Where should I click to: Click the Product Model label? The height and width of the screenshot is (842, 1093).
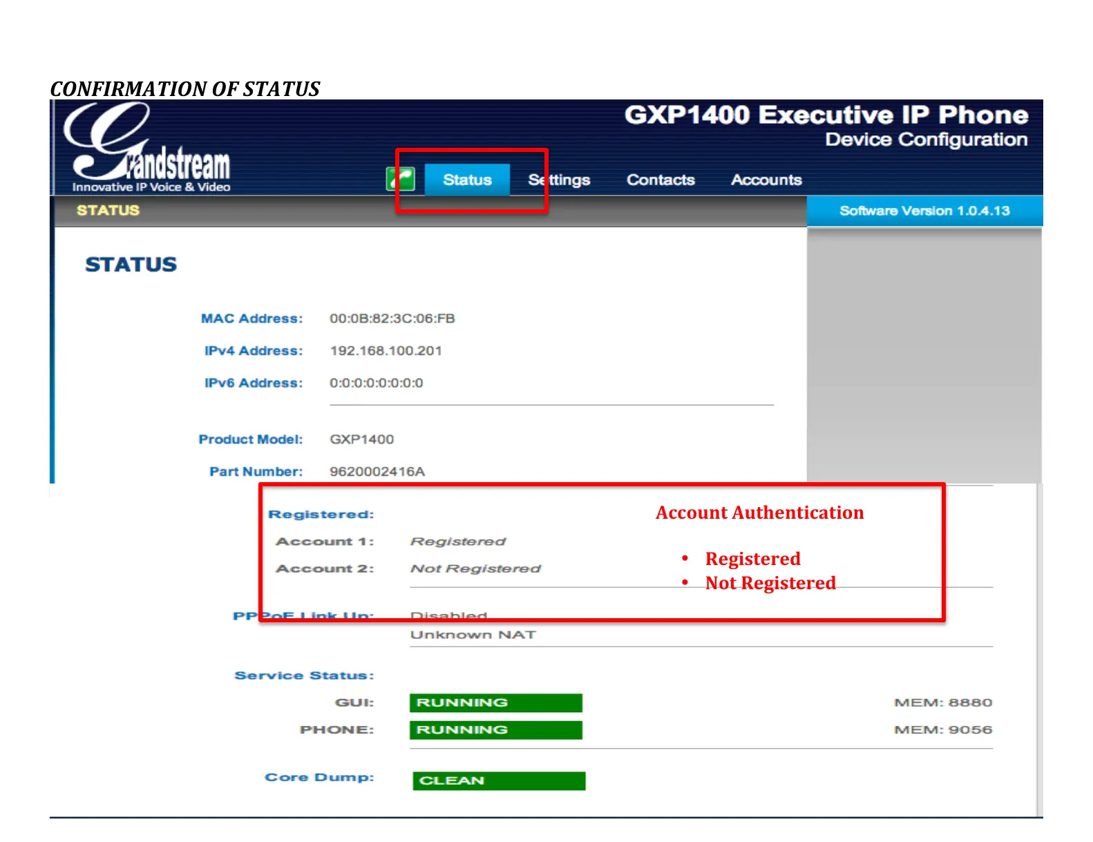click(x=251, y=439)
